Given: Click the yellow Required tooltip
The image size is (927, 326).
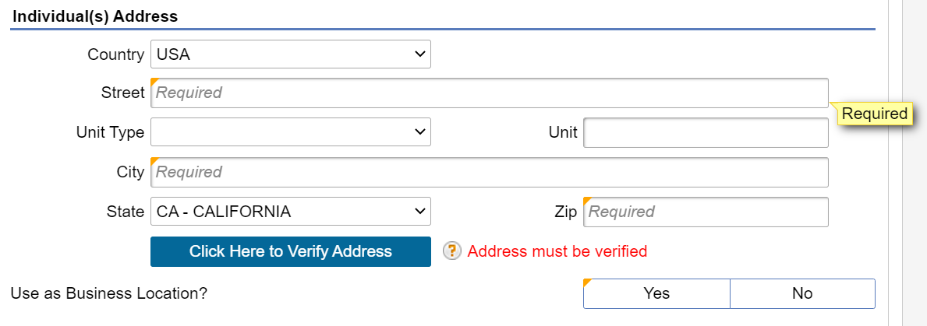Looking at the screenshot, I should [875, 114].
